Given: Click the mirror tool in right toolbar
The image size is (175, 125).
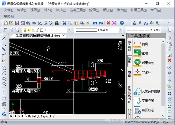Looking at the screenshot, I should (x=169, y=81).
